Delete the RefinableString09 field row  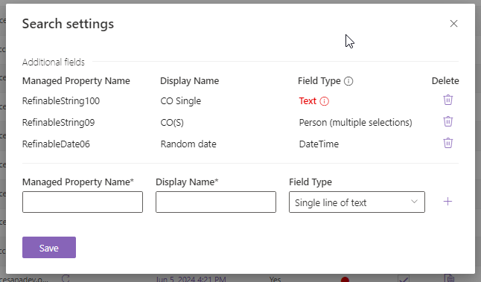click(x=448, y=121)
